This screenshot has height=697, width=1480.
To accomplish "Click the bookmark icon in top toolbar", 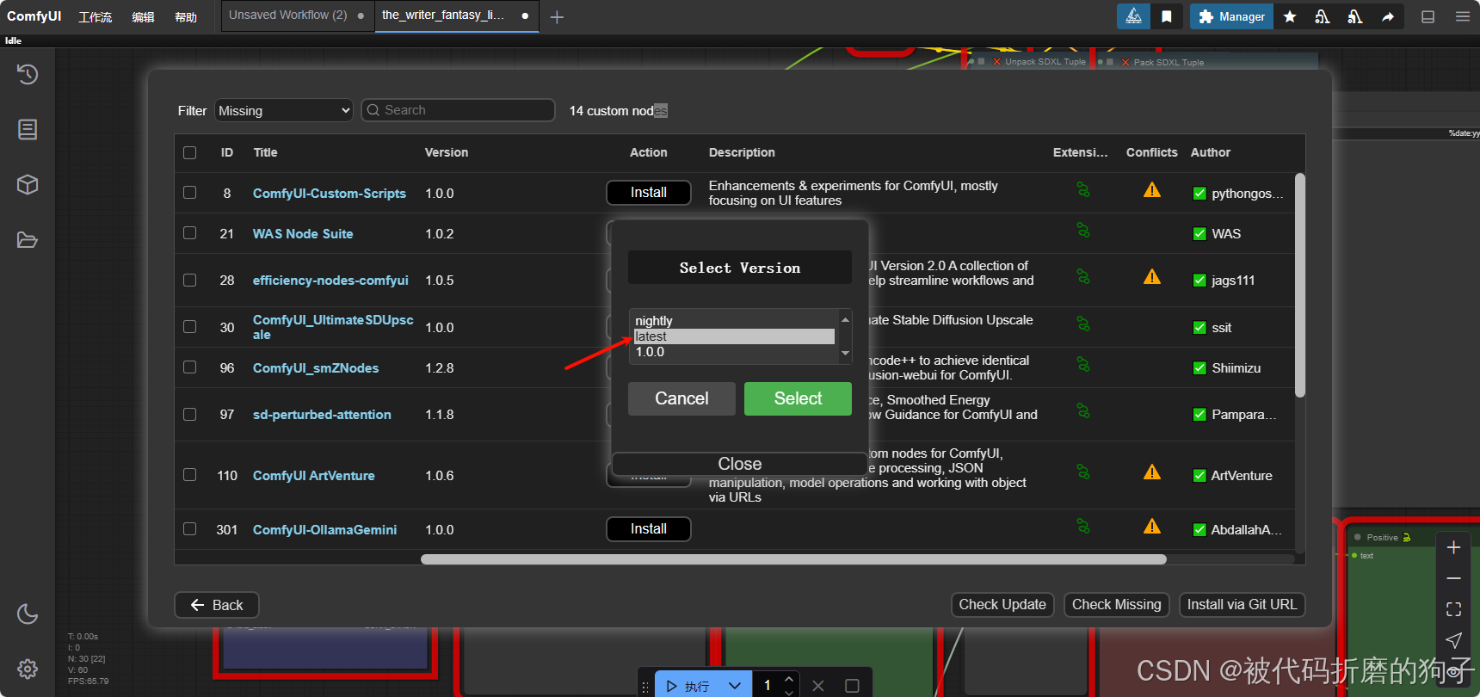I will pos(1167,16).
